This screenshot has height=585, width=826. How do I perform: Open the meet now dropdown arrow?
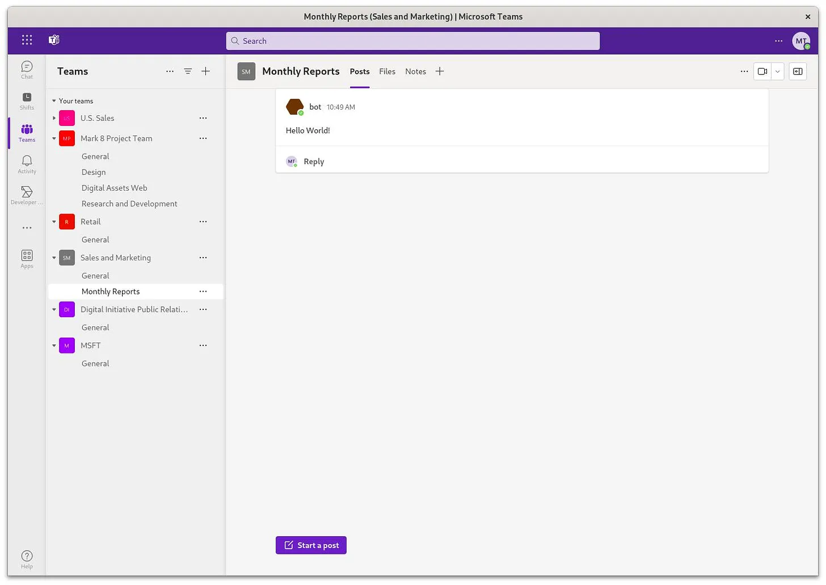click(778, 71)
